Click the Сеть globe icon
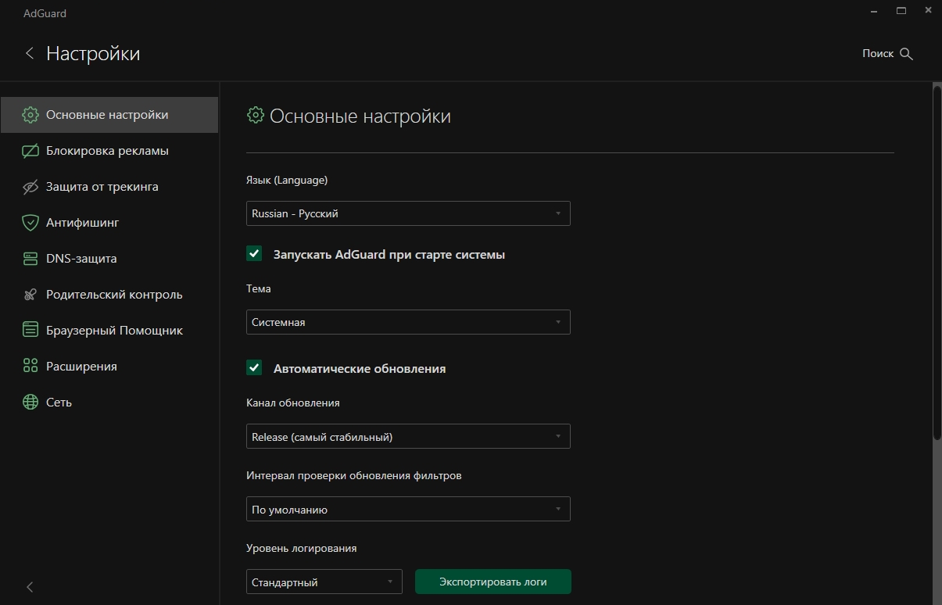 pos(30,403)
